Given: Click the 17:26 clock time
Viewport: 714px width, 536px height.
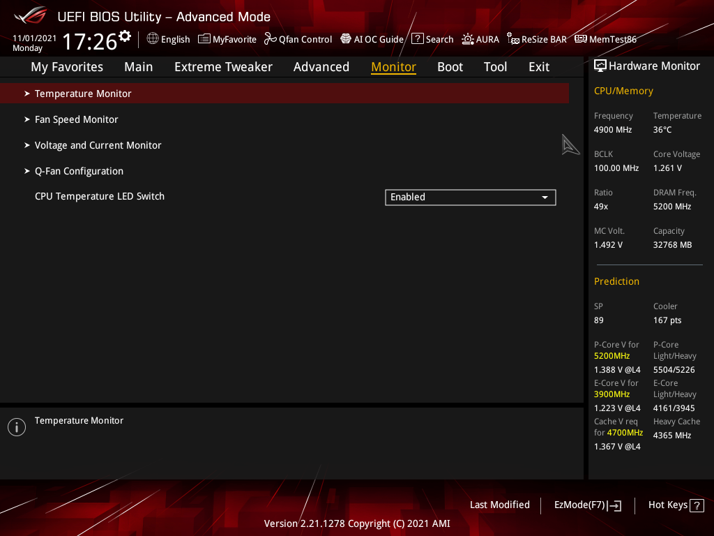Looking at the screenshot, I should (x=90, y=41).
